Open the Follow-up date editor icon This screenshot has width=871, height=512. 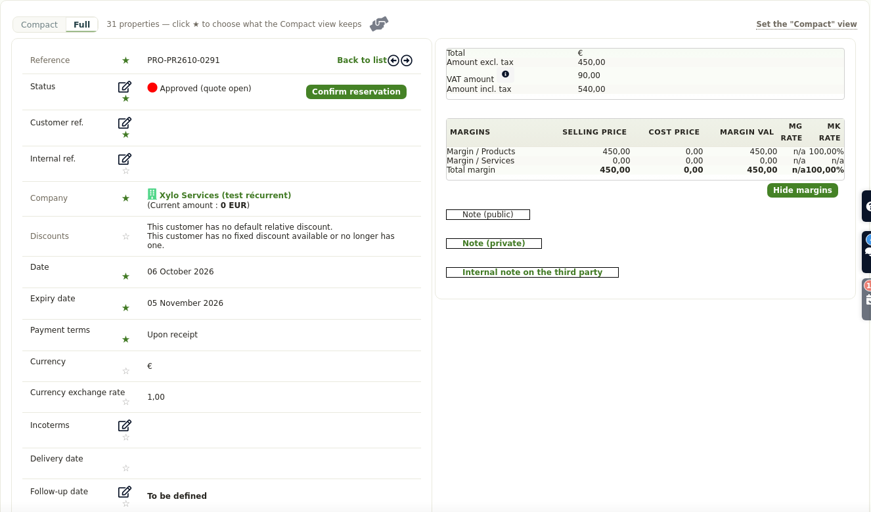(125, 492)
